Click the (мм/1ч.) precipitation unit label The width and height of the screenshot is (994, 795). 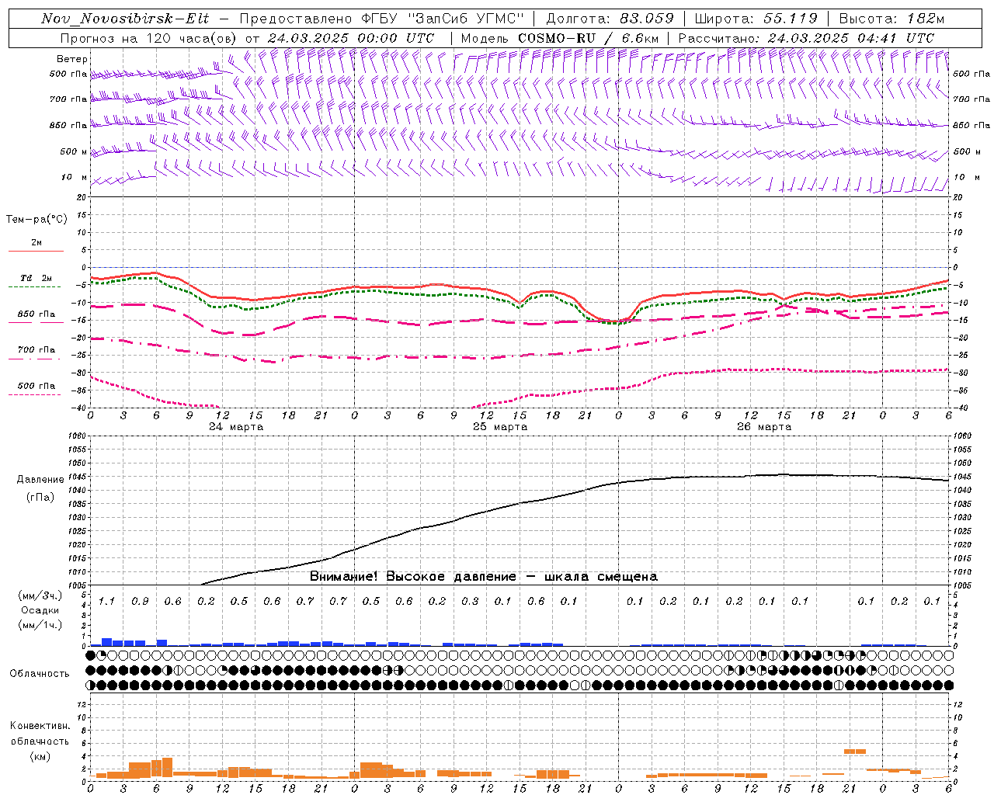(41, 625)
